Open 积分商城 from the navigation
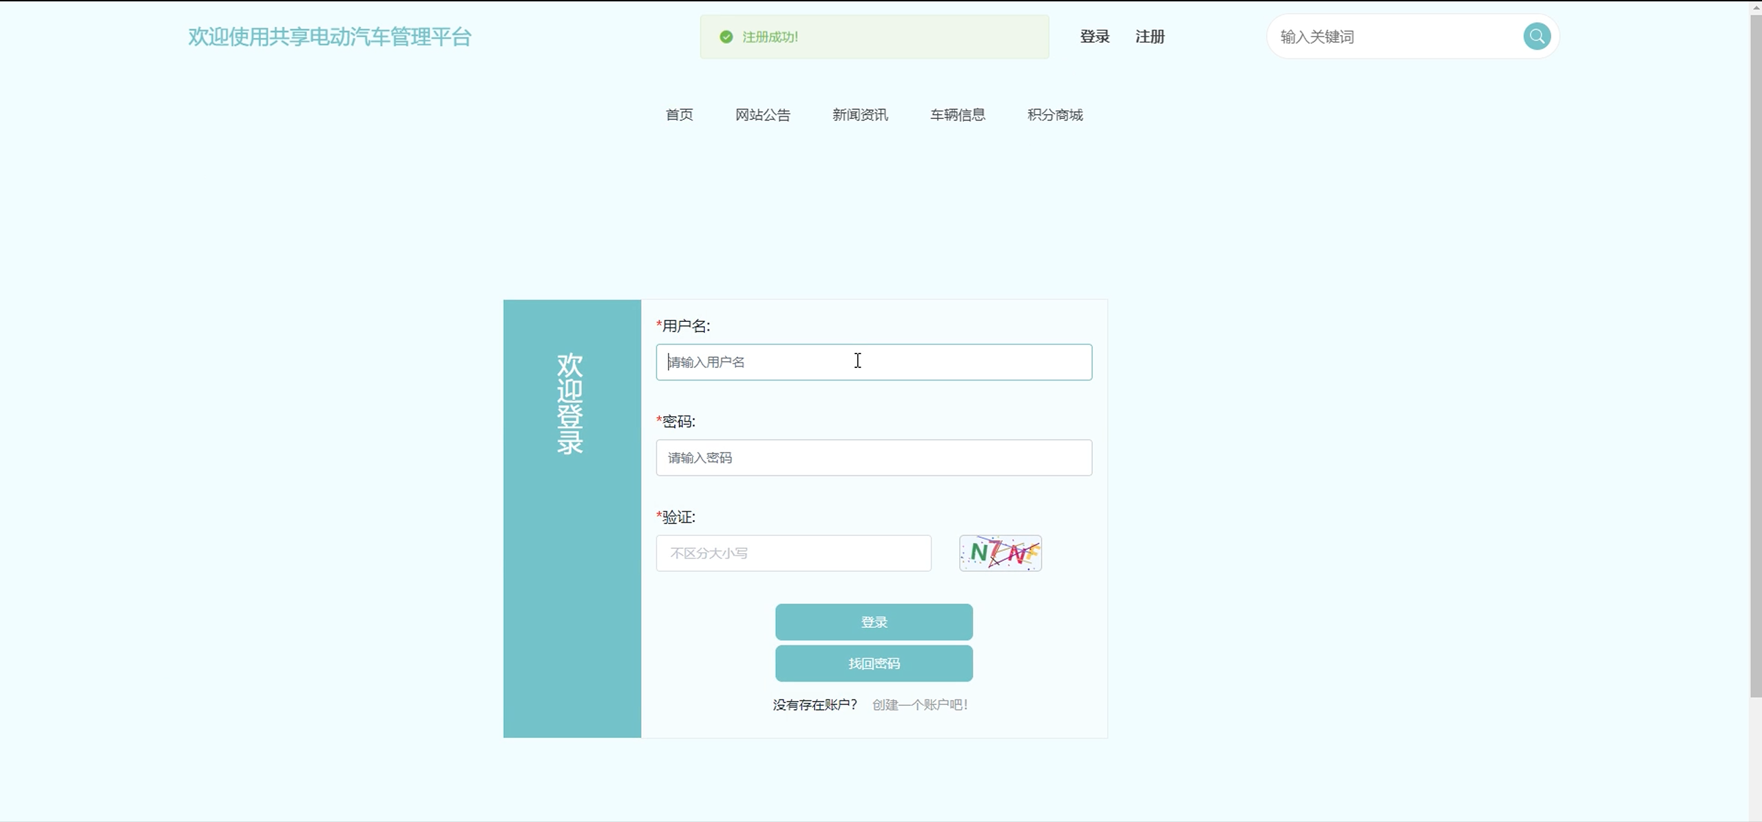1762x822 pixels. coord(1055,115)
